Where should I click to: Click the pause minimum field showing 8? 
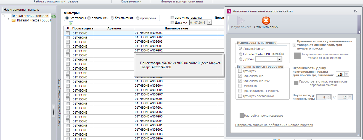[x=321, y=97]
